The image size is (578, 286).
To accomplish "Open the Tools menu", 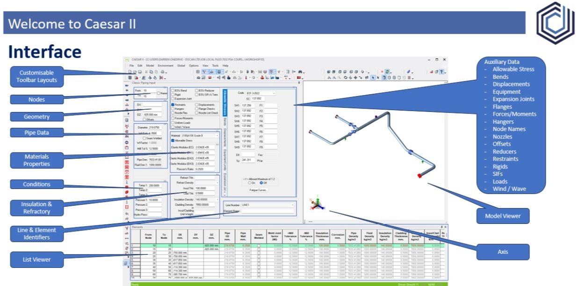I will pyautogui.click(x=215, y=66).
